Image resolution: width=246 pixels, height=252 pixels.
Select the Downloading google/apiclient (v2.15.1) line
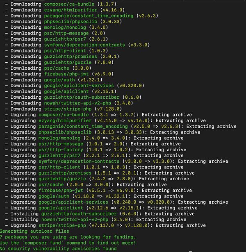[61, 91]
